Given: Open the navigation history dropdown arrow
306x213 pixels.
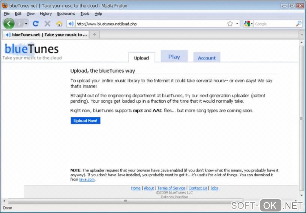Looking at the screenshot, I should 26,24.
